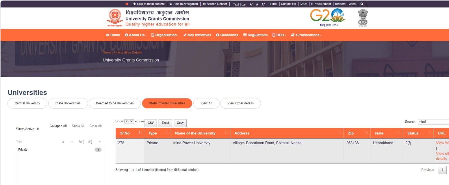Image resolution: width=449 pixels, height=185 pixels.
Task: Click the G20 India logo
Action: point(327,17)
